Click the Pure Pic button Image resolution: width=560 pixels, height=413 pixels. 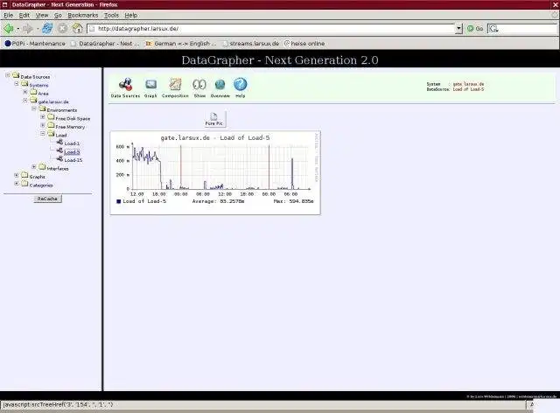pyautogui.click(x=213, y=119)
